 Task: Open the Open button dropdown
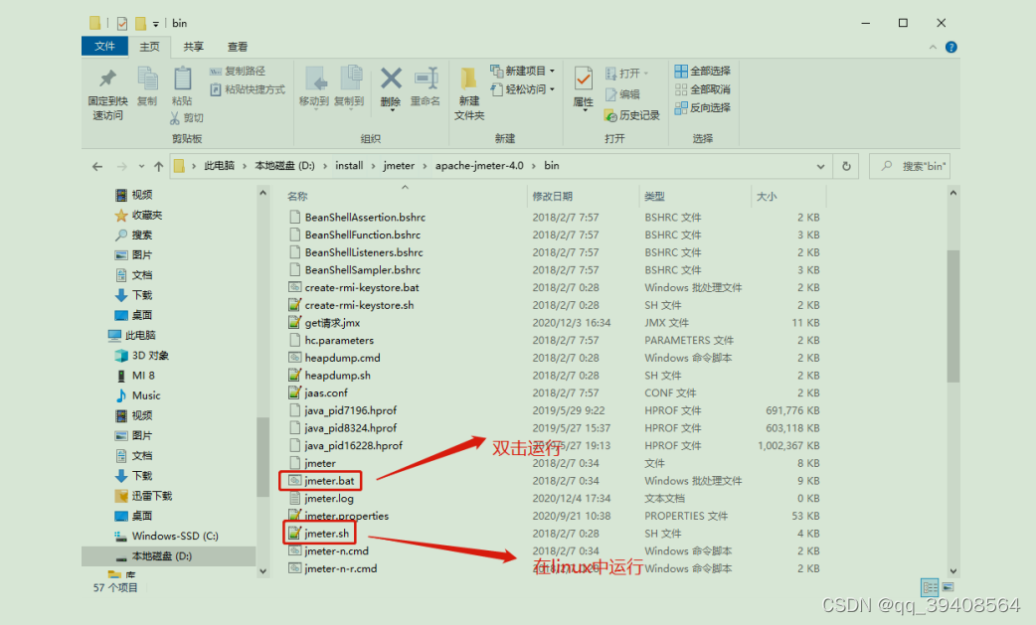pyautogui.click(x=646, y=74)
